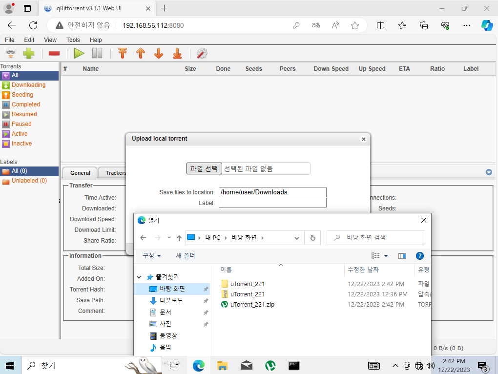The image size is (498, 374).
Task: Click the 파일 선택 choose file button
Action: pos(204,168)
